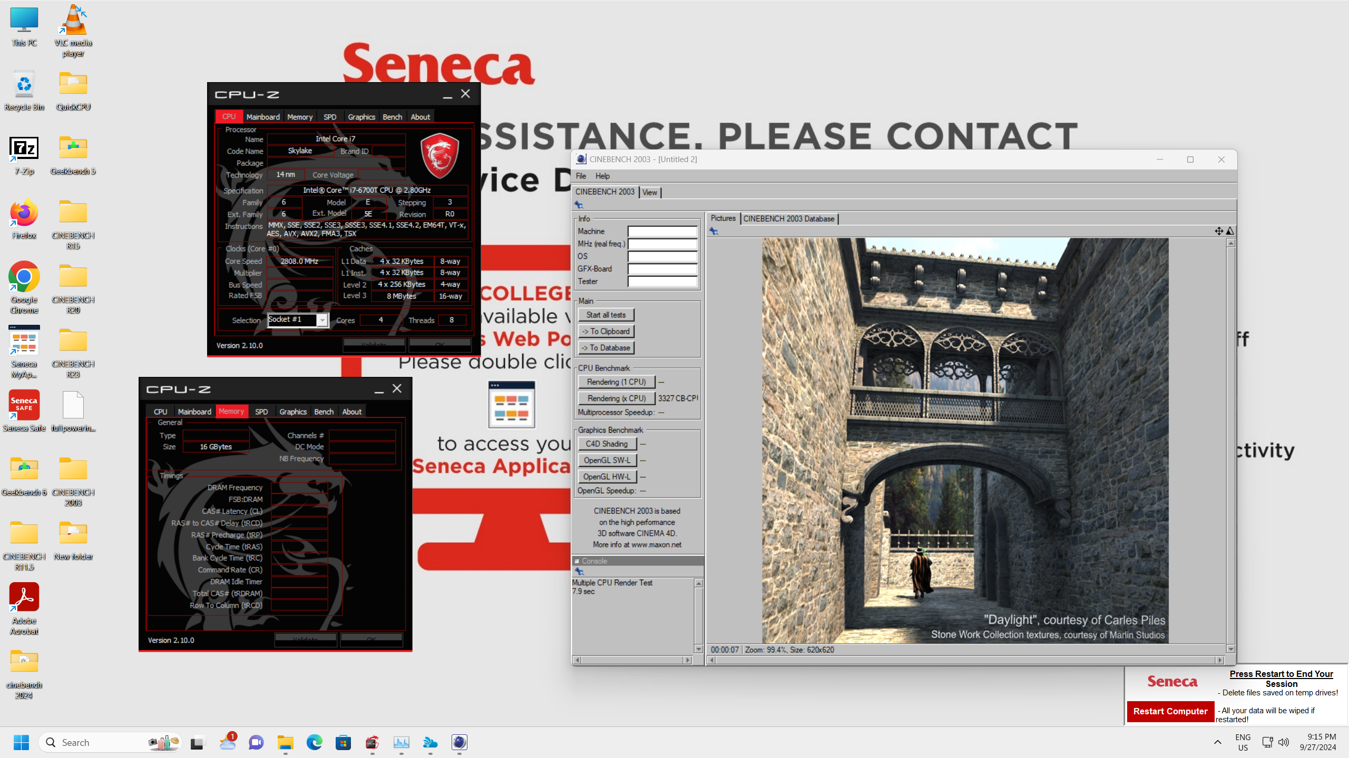Open Seneca Safe shortcut
1349x758 pixels.
coord(24,411)
